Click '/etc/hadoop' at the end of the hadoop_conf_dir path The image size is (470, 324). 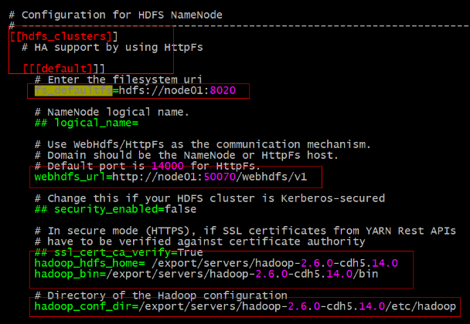point(421,306)
